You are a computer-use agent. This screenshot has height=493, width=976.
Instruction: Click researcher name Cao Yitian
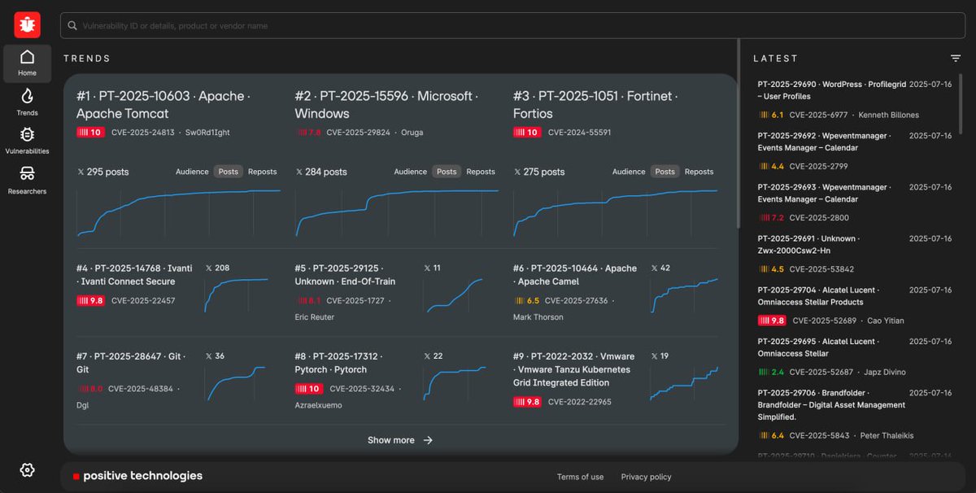click(x=885, y=321)
